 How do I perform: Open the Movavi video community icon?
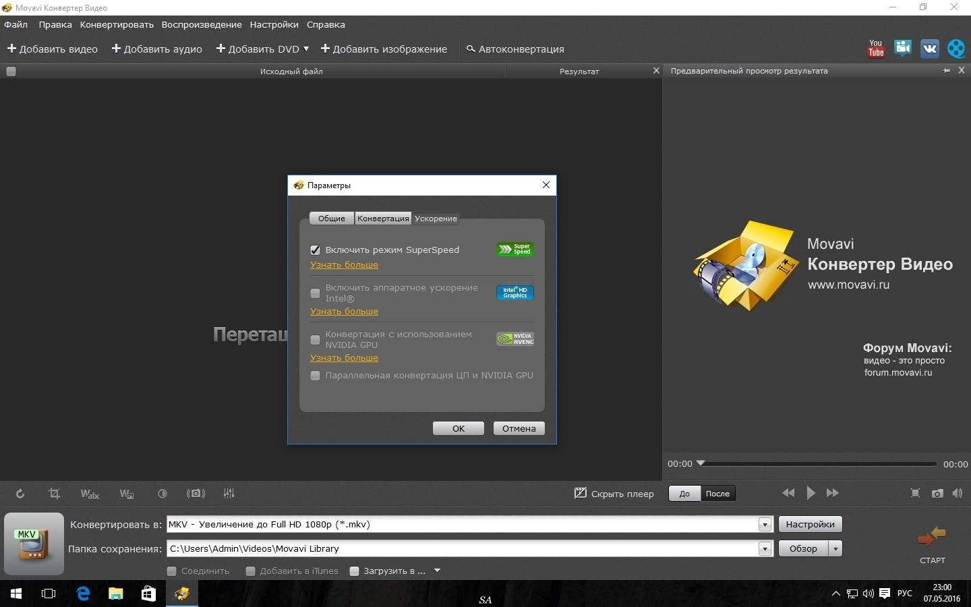coord(903,48)
